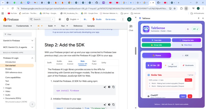Viewport: 206px width, 109px height.
Task: Select the AI Categorized filter
Action: pyautogui.click(x=171, y=65)
